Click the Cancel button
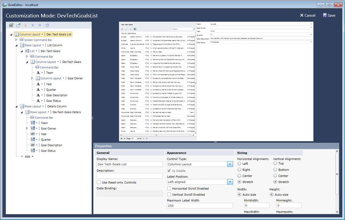 pyautogui.click(x=308, y=15)
